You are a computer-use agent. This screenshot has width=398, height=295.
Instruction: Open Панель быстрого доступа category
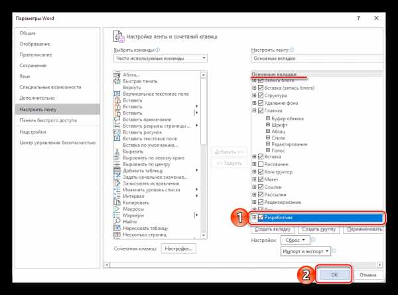(x=57, y=120)
